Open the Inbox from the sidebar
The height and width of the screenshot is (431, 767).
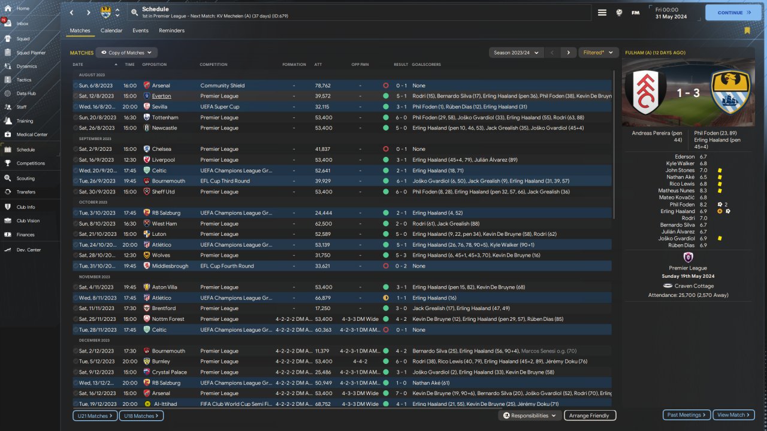(22, 23)
